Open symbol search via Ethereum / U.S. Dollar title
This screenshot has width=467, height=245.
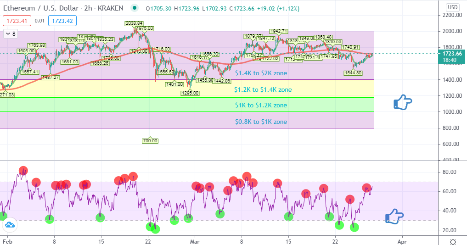pos(41,8)
